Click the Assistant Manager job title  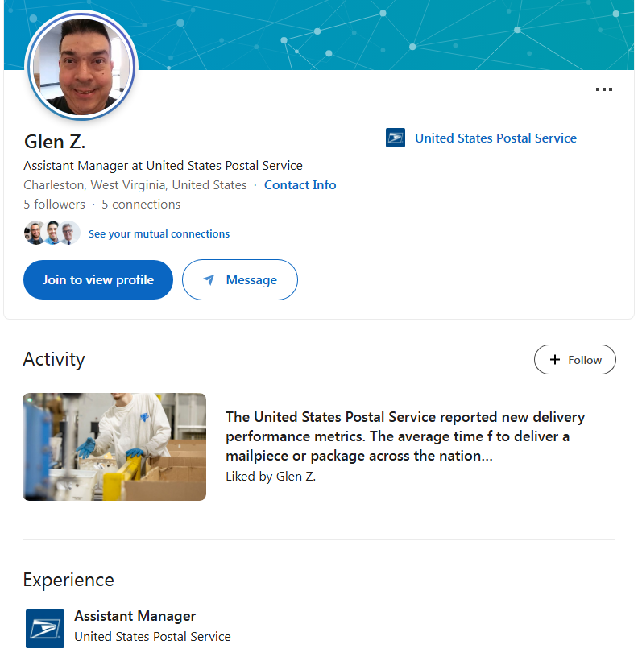135,616
